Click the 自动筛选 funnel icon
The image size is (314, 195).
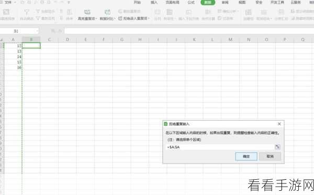[x=27, y=12]
